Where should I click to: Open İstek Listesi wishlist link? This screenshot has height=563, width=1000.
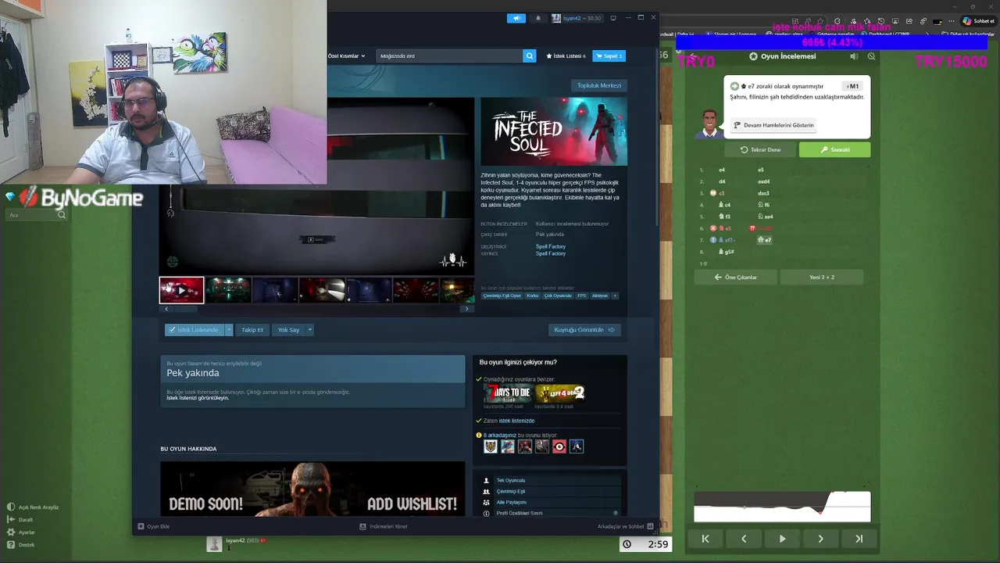pos(566,56)
